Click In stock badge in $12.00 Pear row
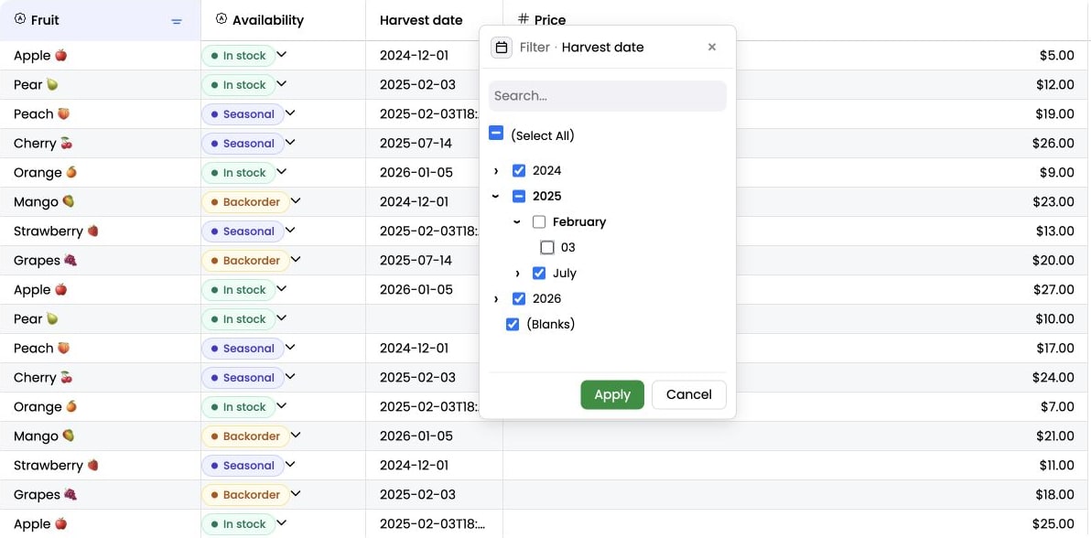Viewport: 1091px width, 538px height. coord(239,85)
